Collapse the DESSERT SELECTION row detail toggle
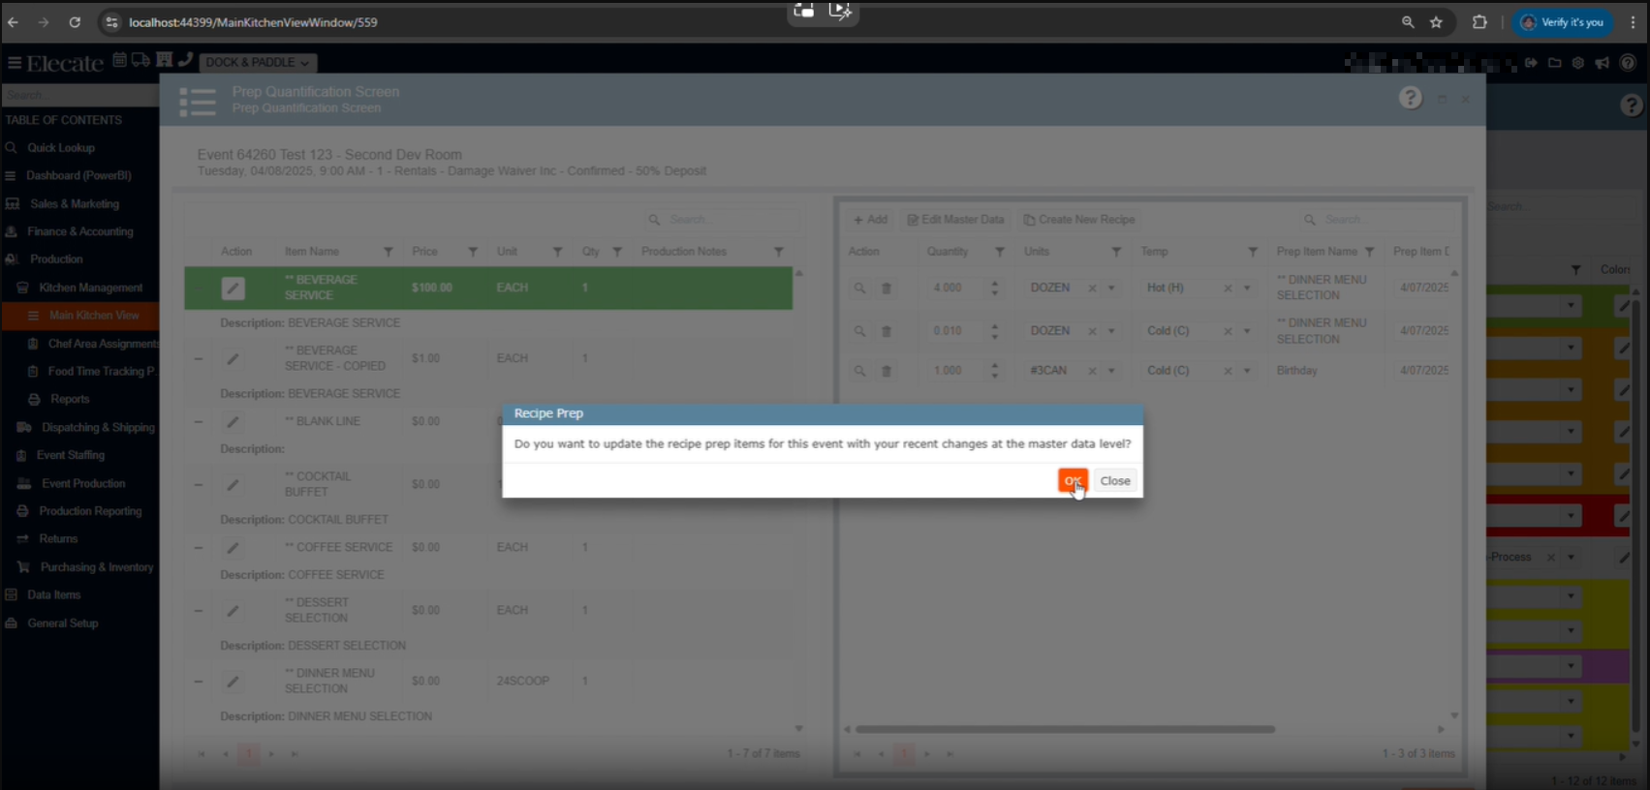This screenshot has height=790, width=1650. tap(199, 611)
